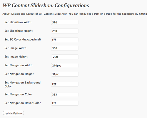The image size is (147, 118).
Task: Select the Slideshow Height input showing 250
Action: coord(65,31)
